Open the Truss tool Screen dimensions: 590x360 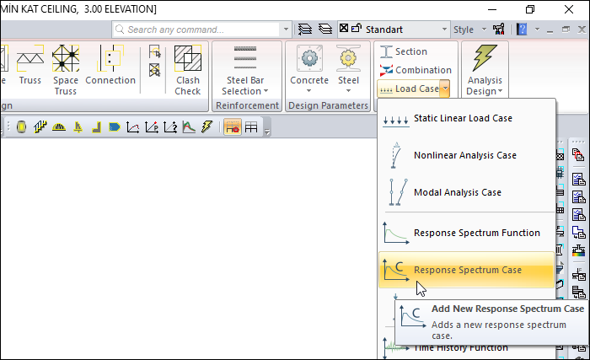[x=30, y=66]
